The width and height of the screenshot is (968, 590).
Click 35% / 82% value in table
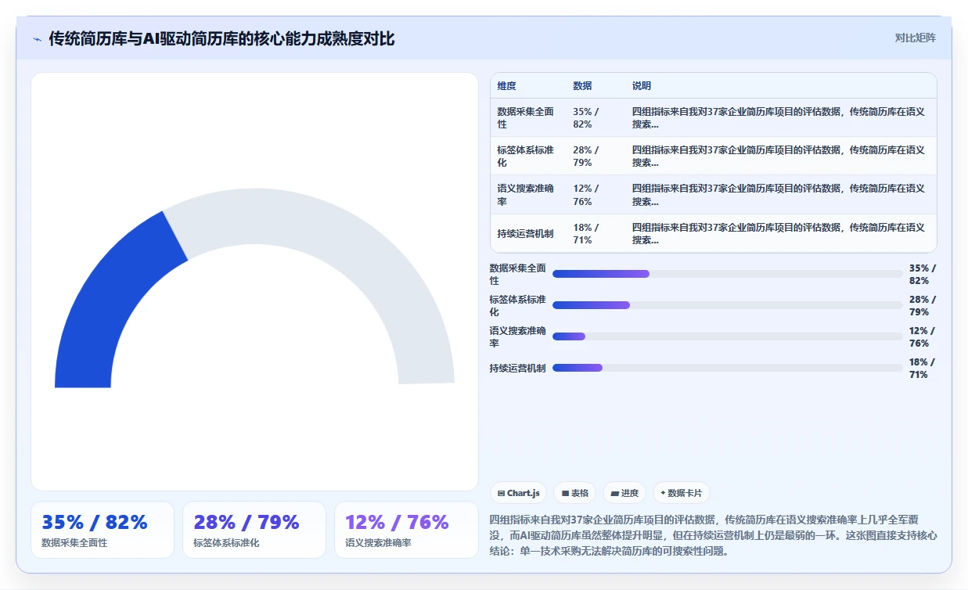pos(586,118)
